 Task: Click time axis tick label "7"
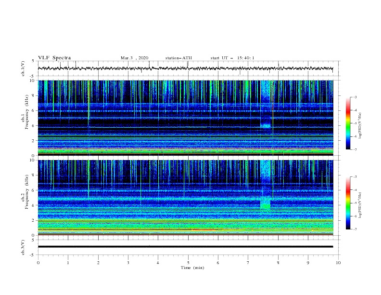coord(248,263)
